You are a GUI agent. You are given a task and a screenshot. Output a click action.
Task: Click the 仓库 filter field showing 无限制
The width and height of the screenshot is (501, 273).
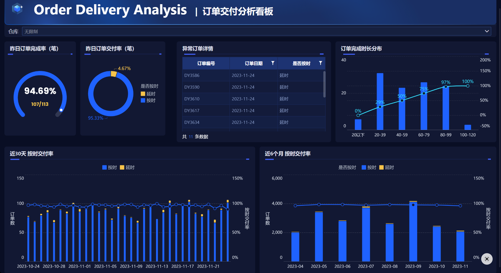(256, 31)
